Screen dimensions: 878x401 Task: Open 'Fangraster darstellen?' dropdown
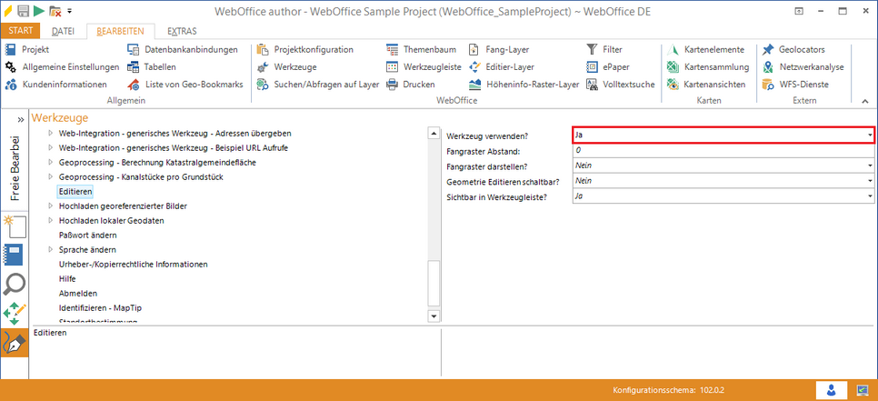(870, 165)
